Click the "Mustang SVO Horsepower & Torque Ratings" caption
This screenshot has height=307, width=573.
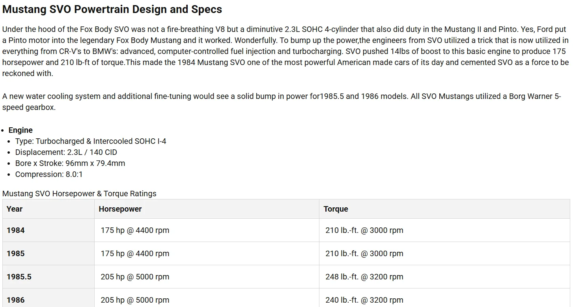tap(79, 194)
